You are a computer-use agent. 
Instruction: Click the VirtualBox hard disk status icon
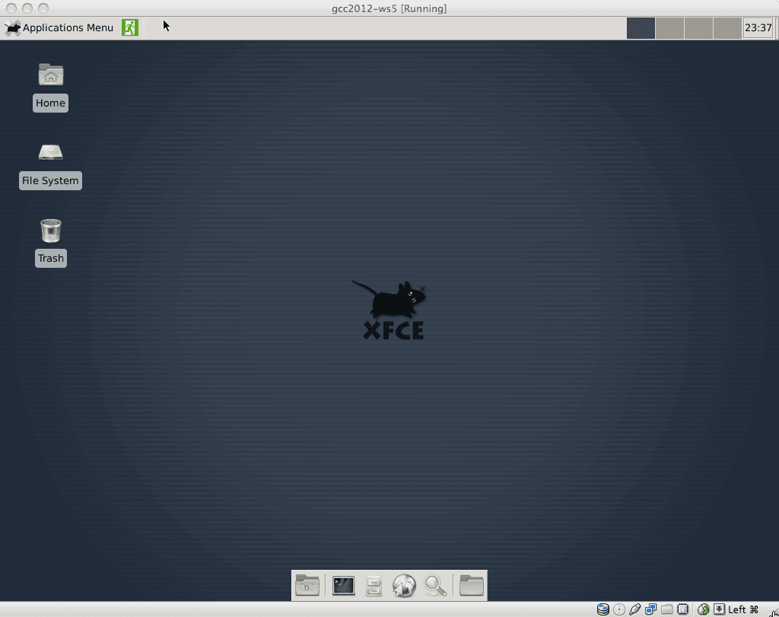[x=603, y=609]
